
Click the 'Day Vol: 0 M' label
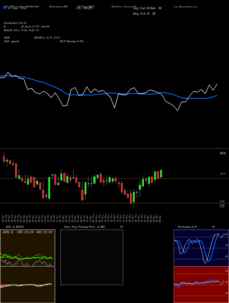[x=144, y=14]
